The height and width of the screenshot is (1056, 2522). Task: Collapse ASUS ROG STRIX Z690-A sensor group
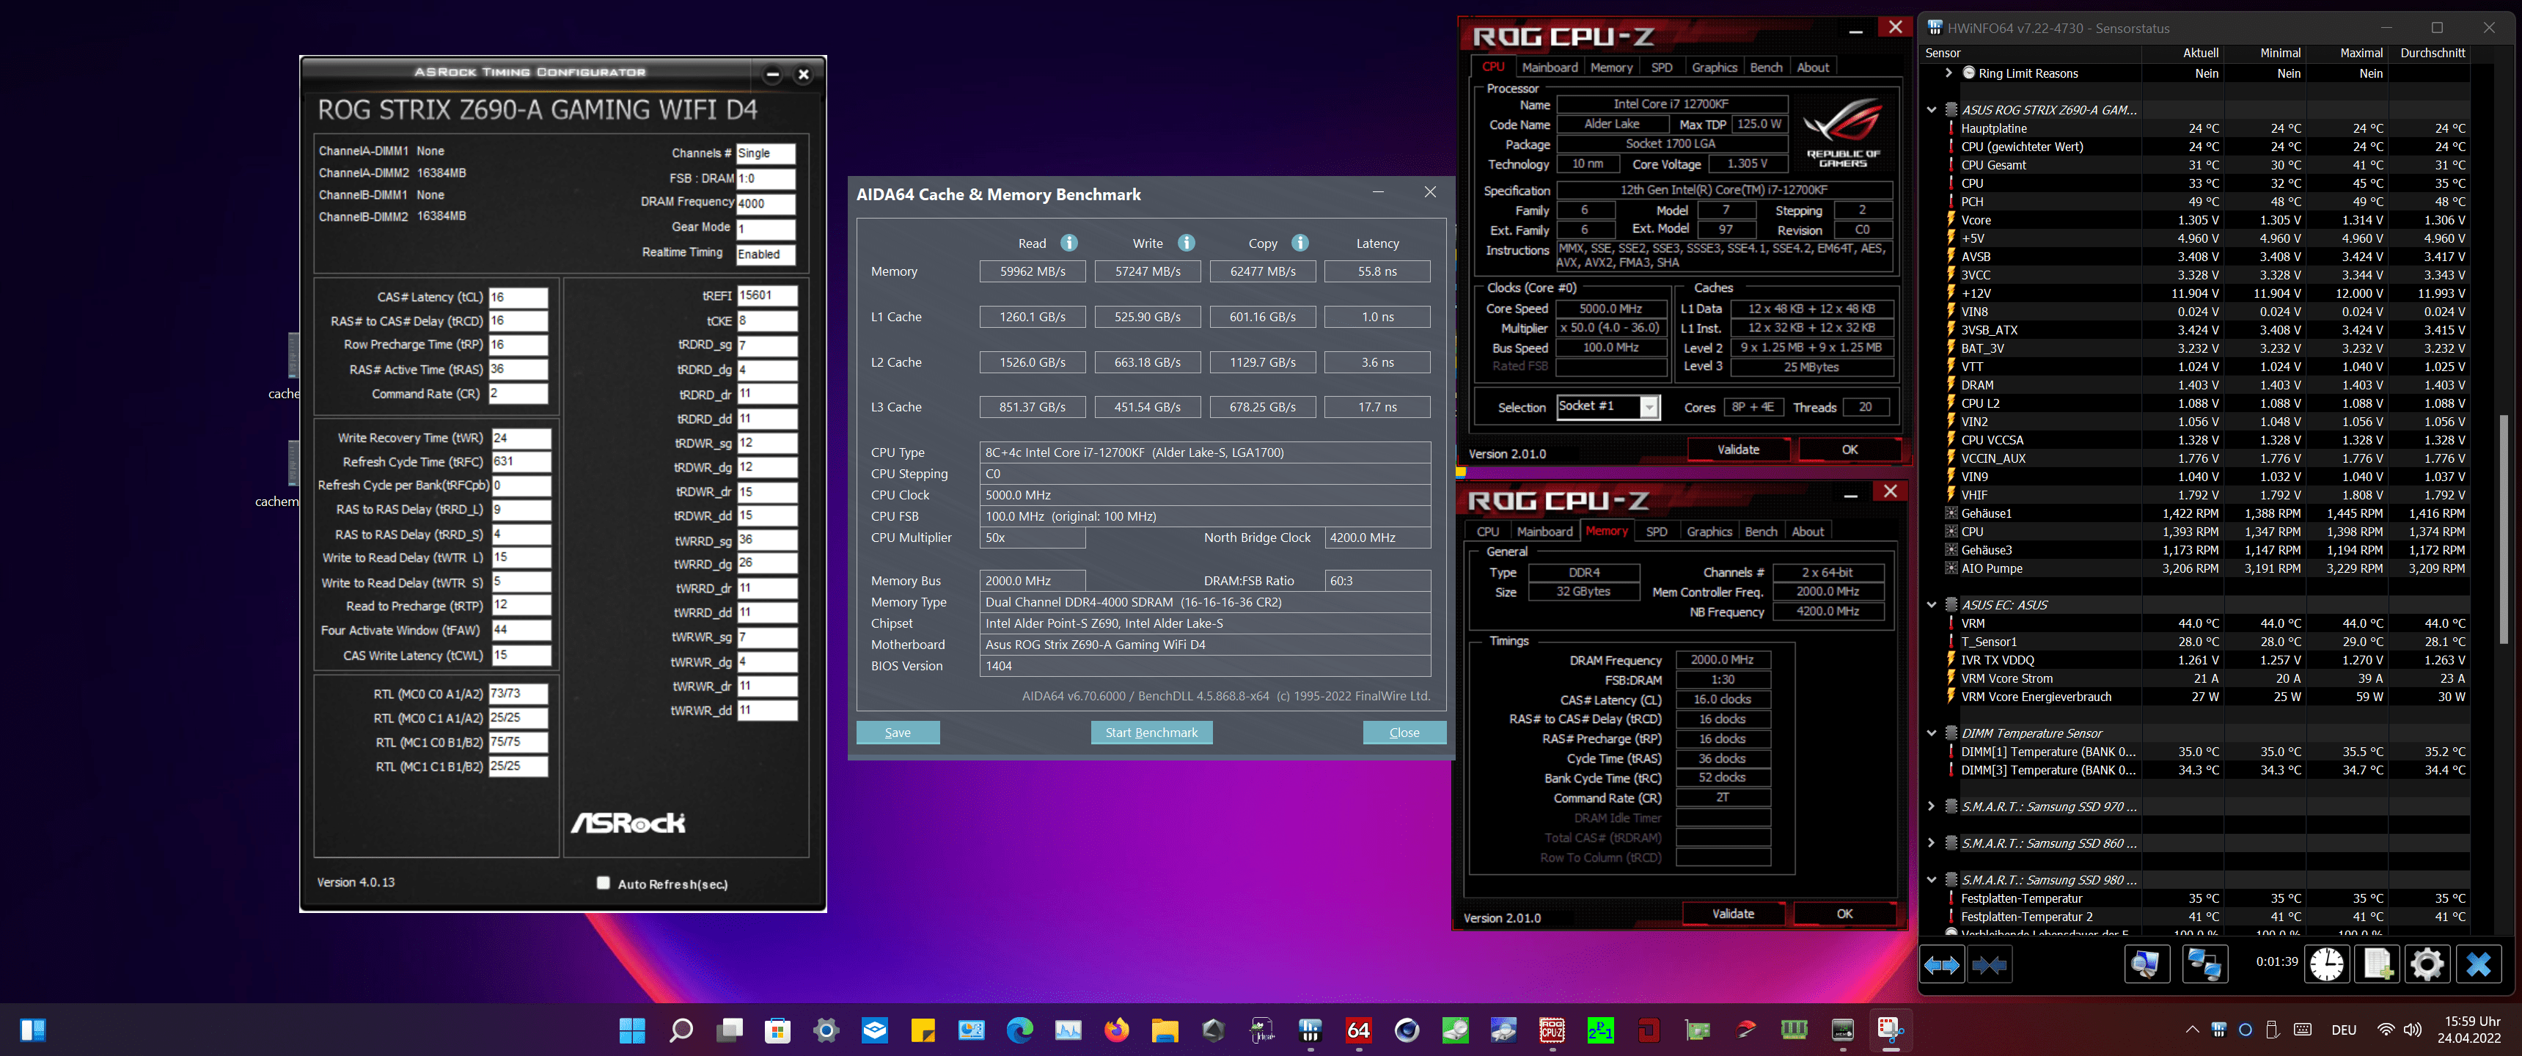[1932, 109]
